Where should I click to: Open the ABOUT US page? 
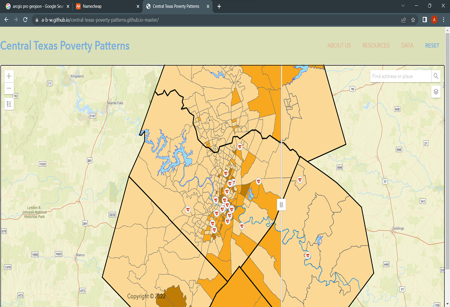click(339, 46)
